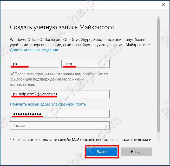The height and width of the screenshot is (166, 170).
Task: Close the Microsoft account dialog
Action: pyautogui.click(x=164, y=5)
